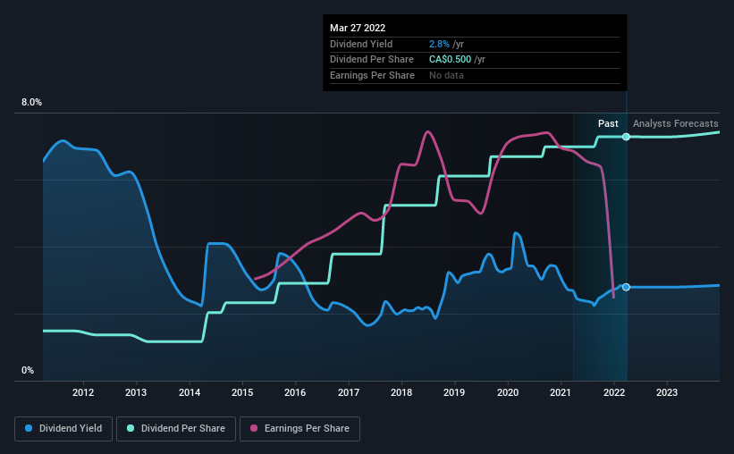
Task: Click the No data earnings value
Action: tap(446, 75)
